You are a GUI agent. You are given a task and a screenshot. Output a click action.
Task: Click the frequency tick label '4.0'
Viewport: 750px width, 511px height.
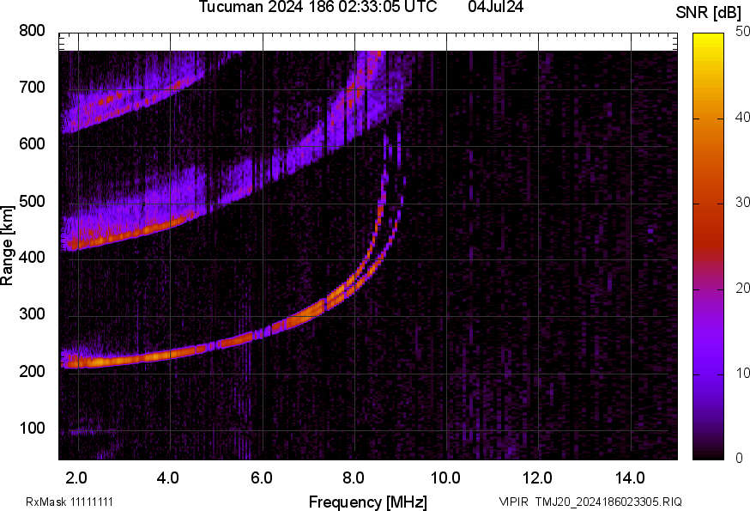tap(168, 478)
